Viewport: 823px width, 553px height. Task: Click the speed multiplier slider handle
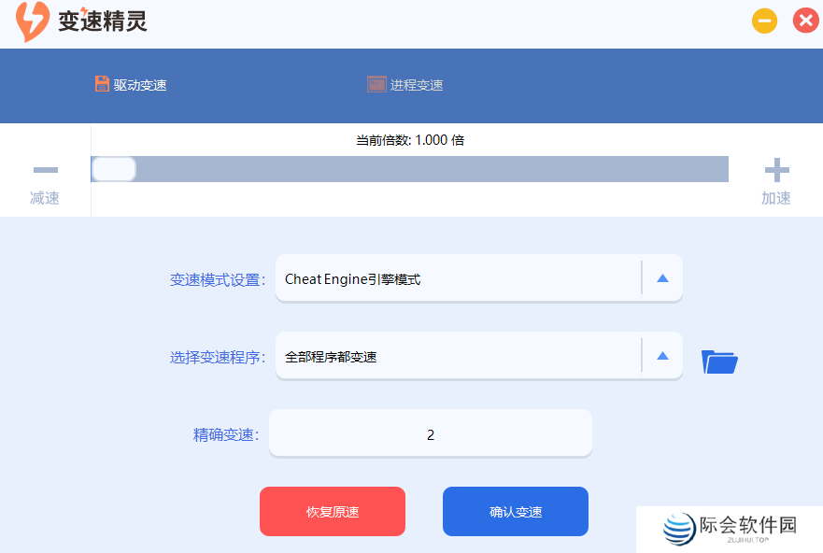click(113, 169)
